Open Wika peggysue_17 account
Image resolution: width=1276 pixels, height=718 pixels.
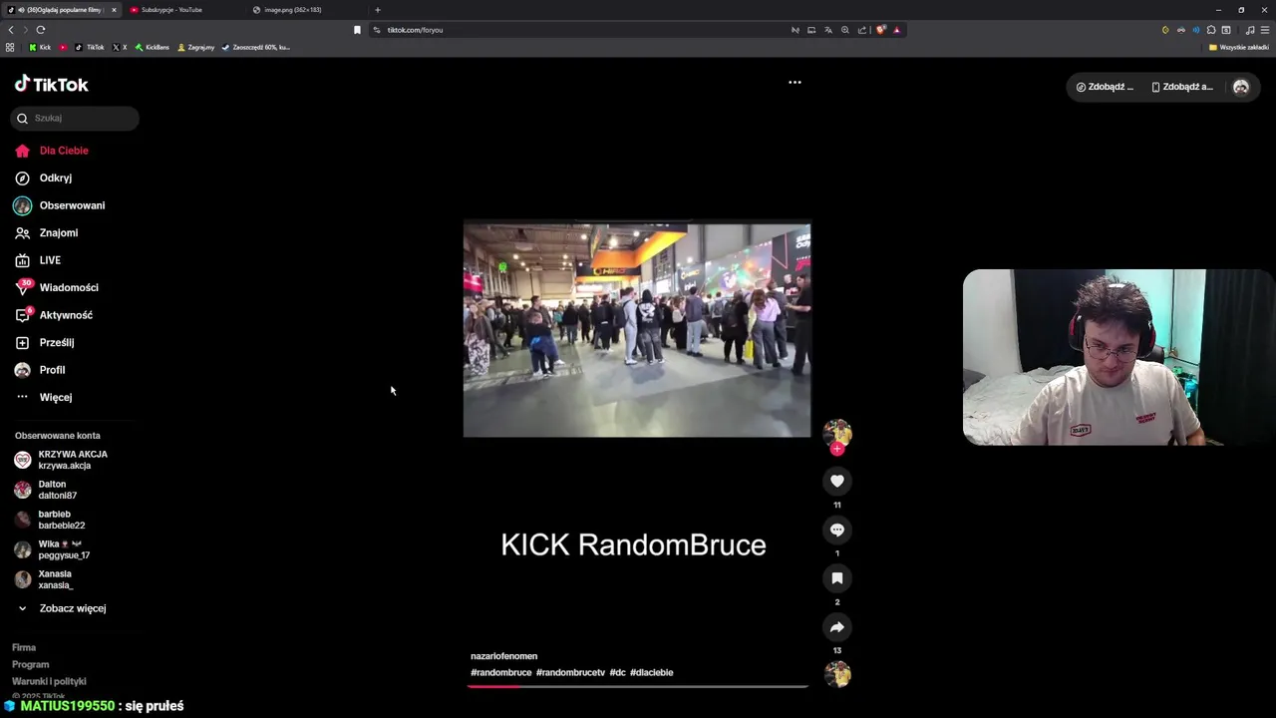click(x=52, y=549)
